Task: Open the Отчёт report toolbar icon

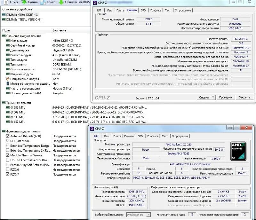Action: point(6,2)
